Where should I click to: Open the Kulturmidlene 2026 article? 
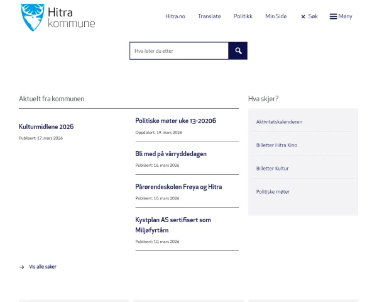click(46, 126)
